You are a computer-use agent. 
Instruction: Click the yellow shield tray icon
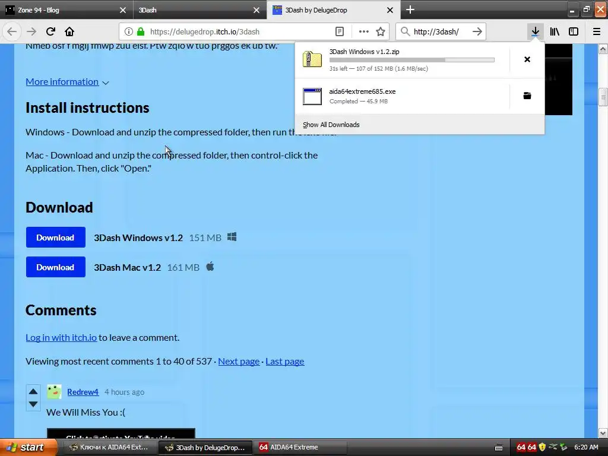542,447
